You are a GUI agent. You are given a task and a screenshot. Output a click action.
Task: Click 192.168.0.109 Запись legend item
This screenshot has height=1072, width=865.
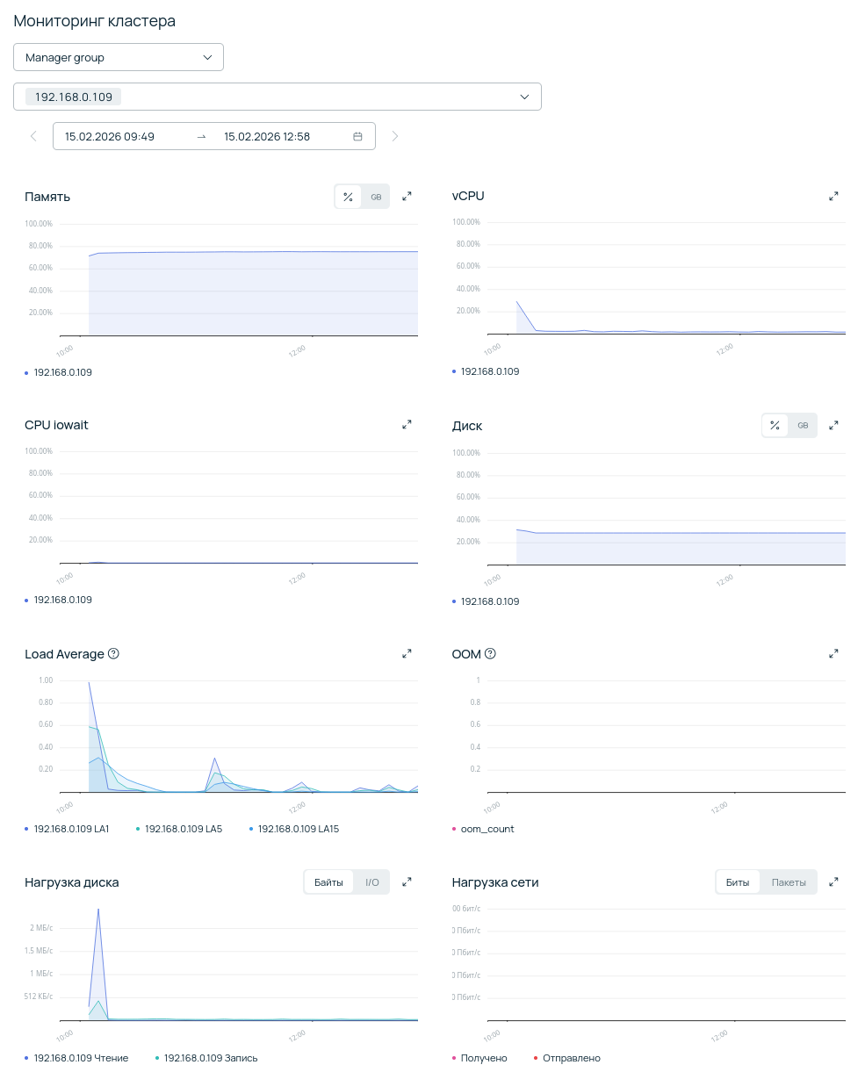point(210,1058)
